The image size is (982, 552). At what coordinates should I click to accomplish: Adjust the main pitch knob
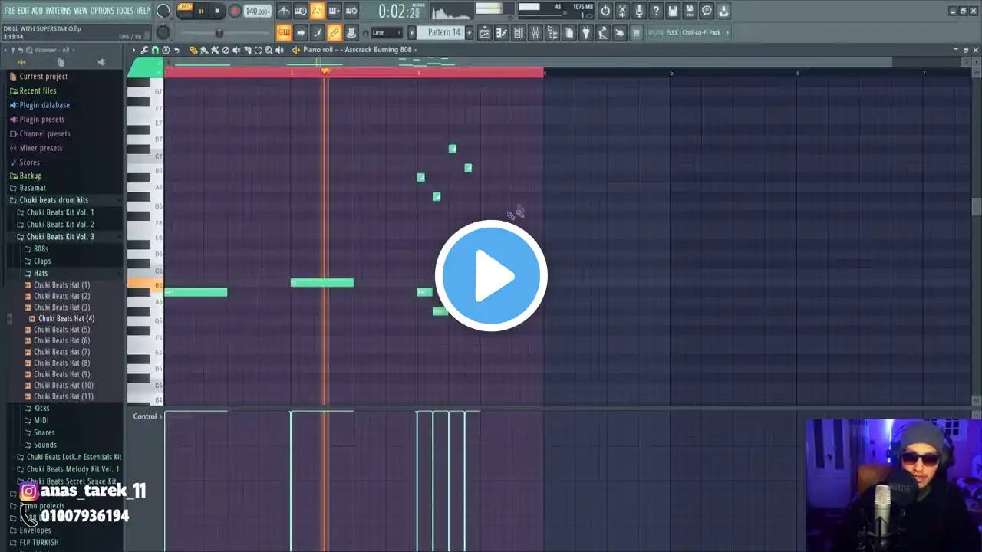click(163, 32)
